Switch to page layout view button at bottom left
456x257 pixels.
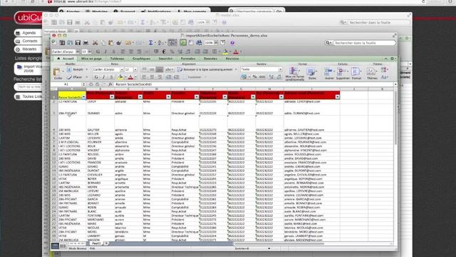[x=63, y=246]
